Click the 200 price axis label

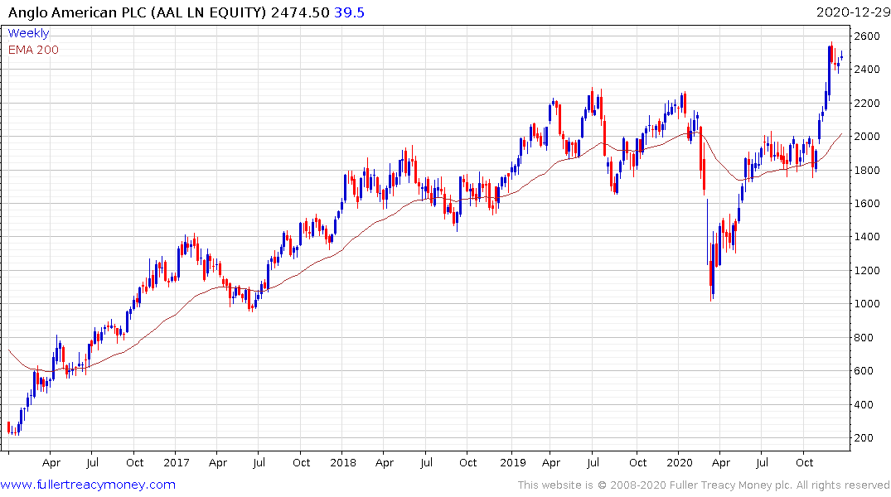(x=864, y=438)
